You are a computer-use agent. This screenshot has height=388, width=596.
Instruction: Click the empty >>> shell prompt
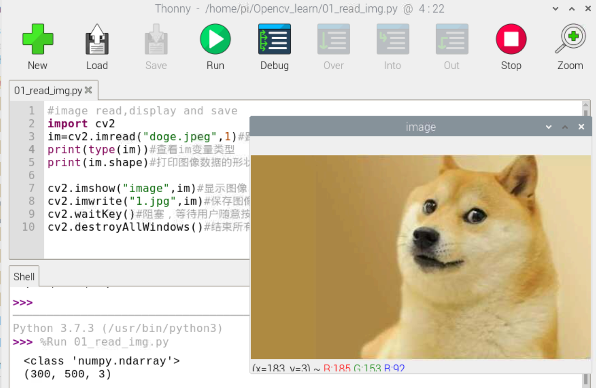(x=23, y=303)
